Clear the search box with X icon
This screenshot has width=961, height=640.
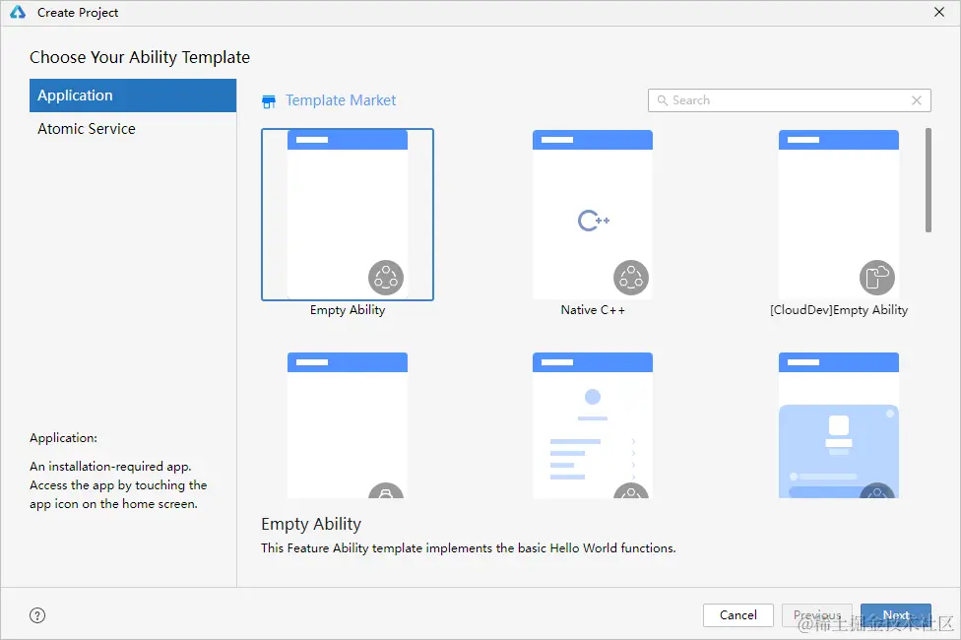tap(917, 99)
